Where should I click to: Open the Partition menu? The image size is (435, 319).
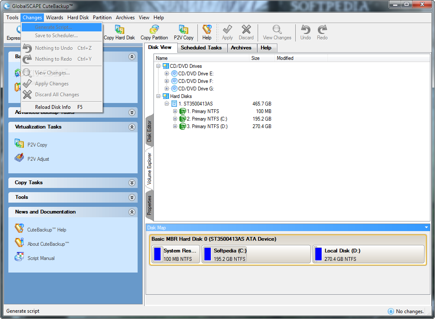point(102,18)
